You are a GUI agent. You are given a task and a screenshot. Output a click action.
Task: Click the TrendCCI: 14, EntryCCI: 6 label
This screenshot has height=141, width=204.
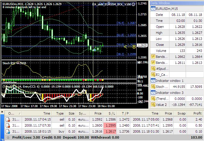pos(21,87)
